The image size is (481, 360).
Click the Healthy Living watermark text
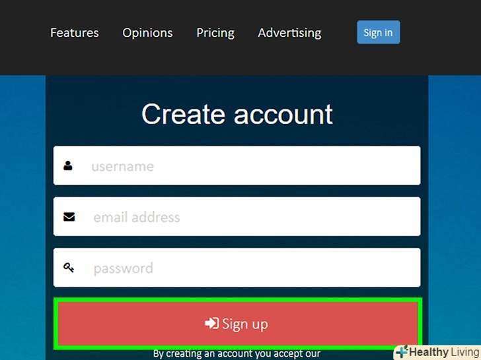coord(444,352)
